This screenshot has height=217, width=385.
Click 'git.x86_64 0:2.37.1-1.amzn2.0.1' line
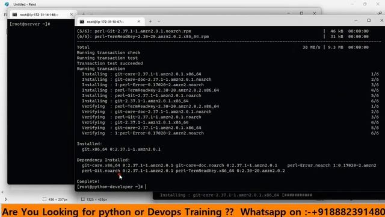(x=121, y=149)
